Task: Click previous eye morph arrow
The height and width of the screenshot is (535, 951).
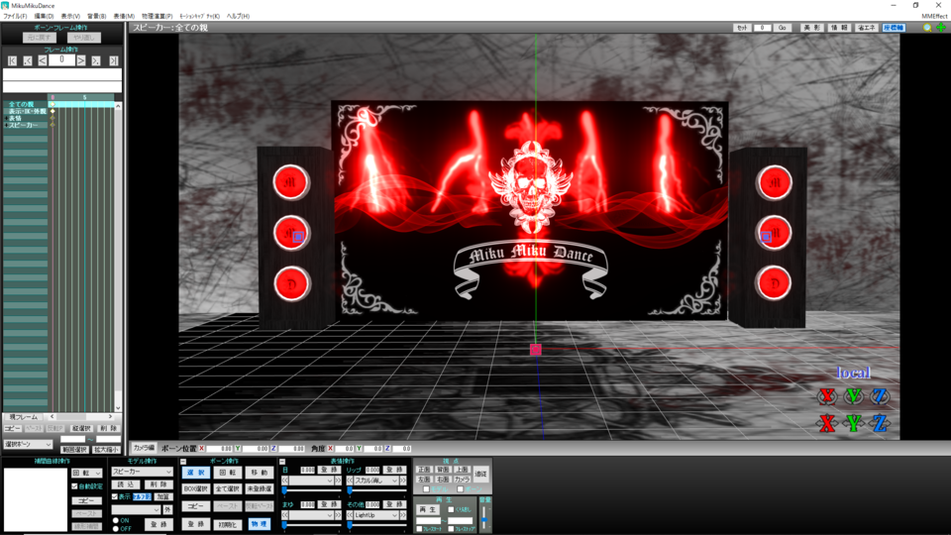Action: tap(285, 481)
